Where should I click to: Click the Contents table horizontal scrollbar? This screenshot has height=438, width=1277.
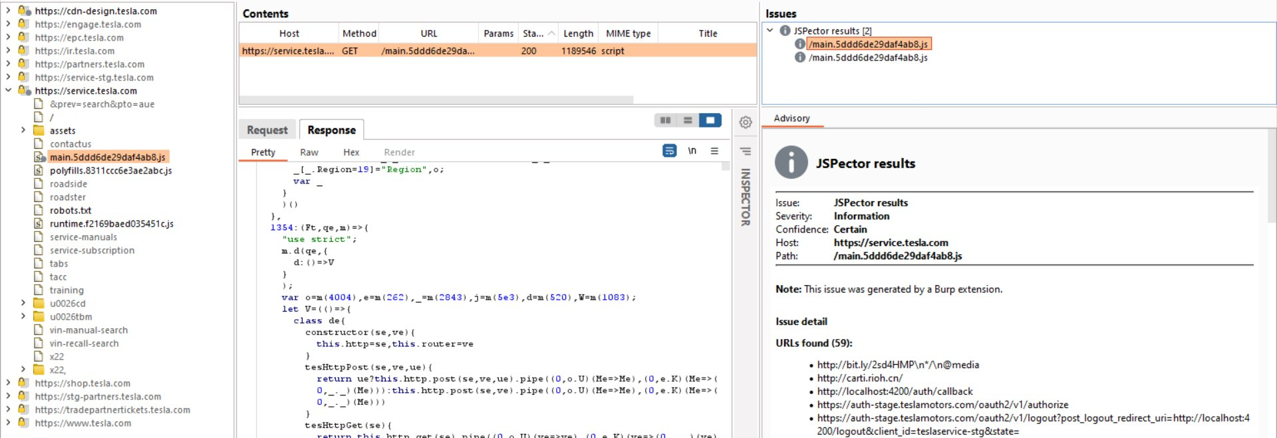click(436, 100)
